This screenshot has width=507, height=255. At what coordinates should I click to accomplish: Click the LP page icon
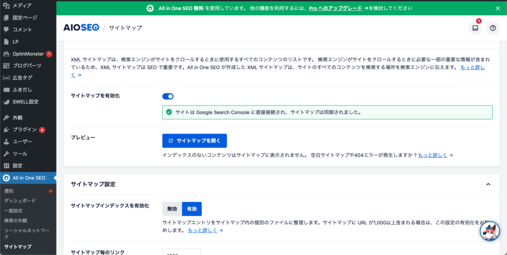[6, 42]
